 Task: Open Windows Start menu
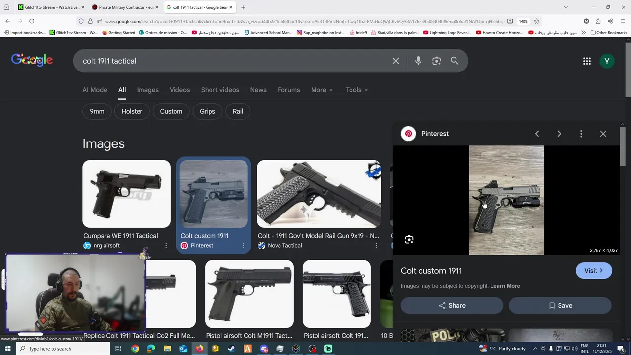click(8, 349)
